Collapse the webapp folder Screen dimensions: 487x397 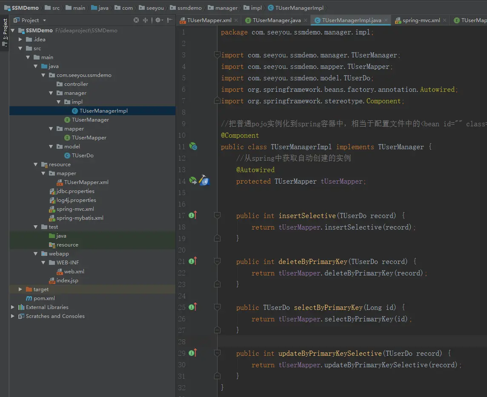tap(36, 254)
